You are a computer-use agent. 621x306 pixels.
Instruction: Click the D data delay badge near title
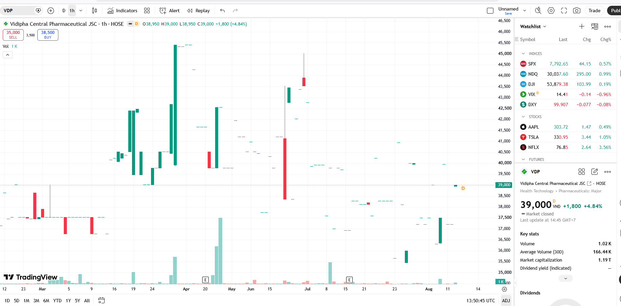click(136, 24)
